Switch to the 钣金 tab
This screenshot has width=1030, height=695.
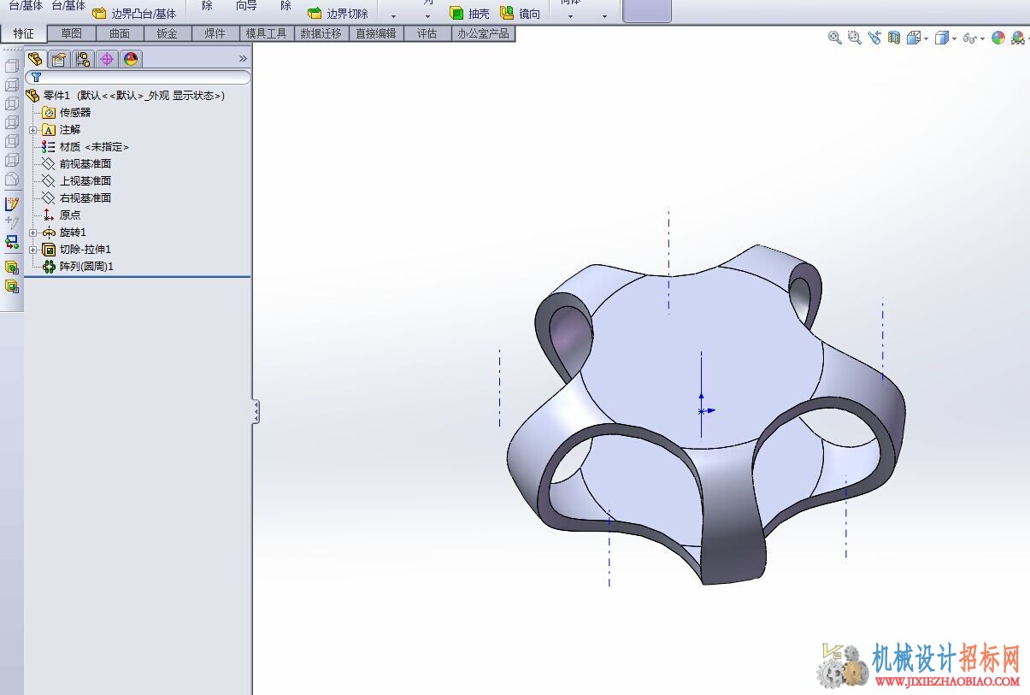pos(167,33)
